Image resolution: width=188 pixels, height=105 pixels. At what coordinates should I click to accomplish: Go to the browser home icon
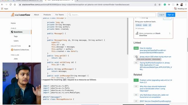(x=15, y=5)
